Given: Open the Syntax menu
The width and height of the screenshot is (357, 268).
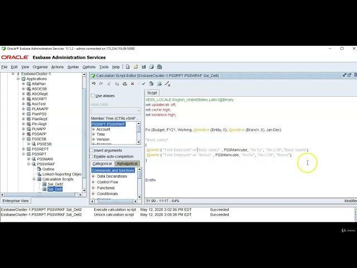Looking at the screenshot, I should pos(73,67).
